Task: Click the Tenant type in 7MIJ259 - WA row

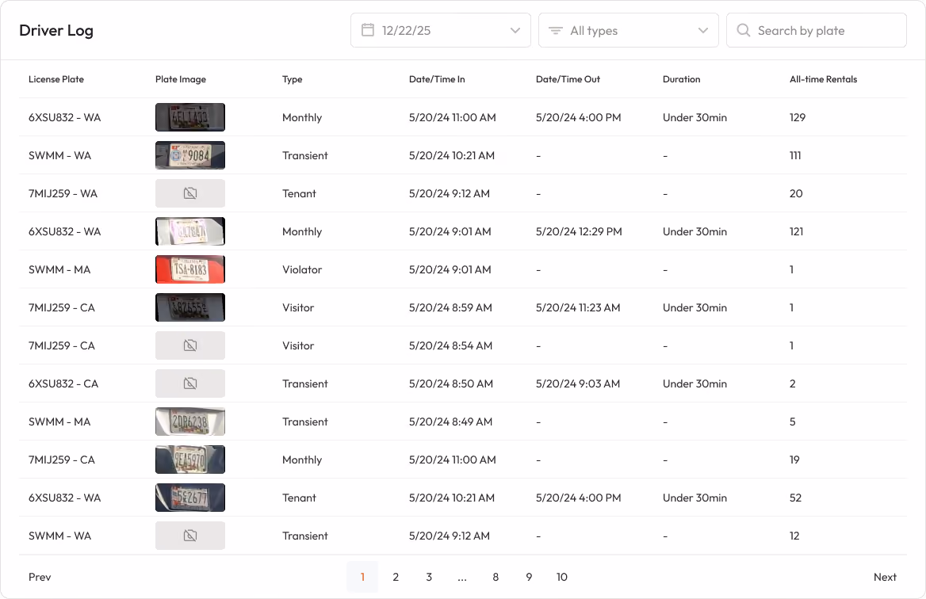Action: click(x=299, y=193)
